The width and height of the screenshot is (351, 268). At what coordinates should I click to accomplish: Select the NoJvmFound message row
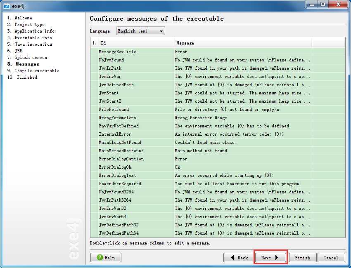coord(218,60)
